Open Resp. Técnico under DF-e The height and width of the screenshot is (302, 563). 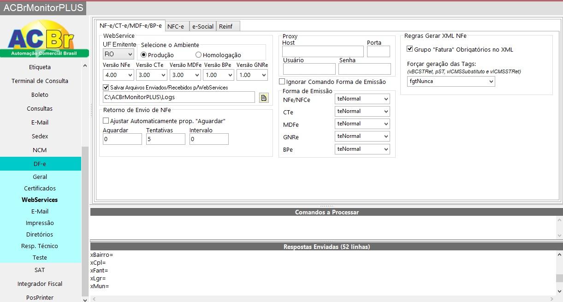[x=40, y=246]
